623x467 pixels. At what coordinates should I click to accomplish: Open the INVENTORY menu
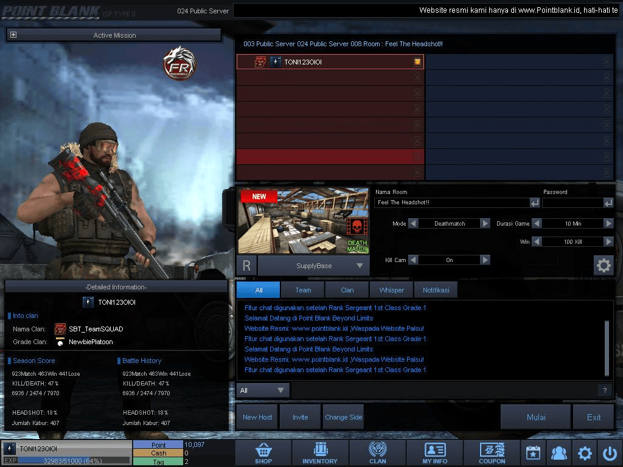[320, 453]
